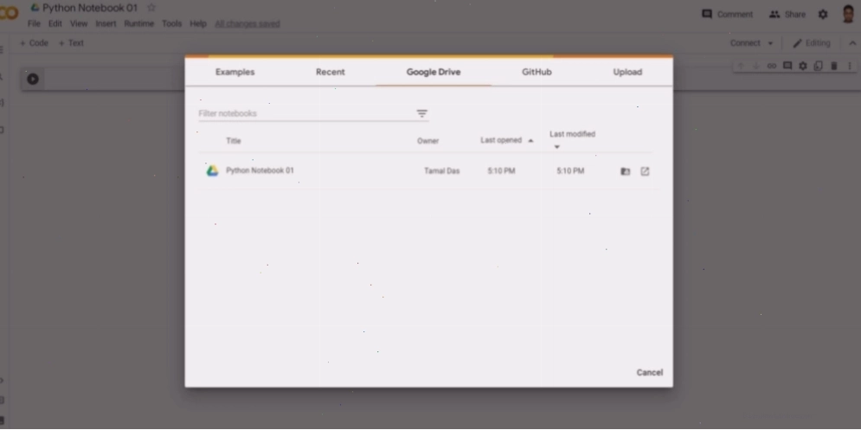
Task: Open the Python Notebook 01 entry
Action: pyautogui.click(x=260, y=170)
